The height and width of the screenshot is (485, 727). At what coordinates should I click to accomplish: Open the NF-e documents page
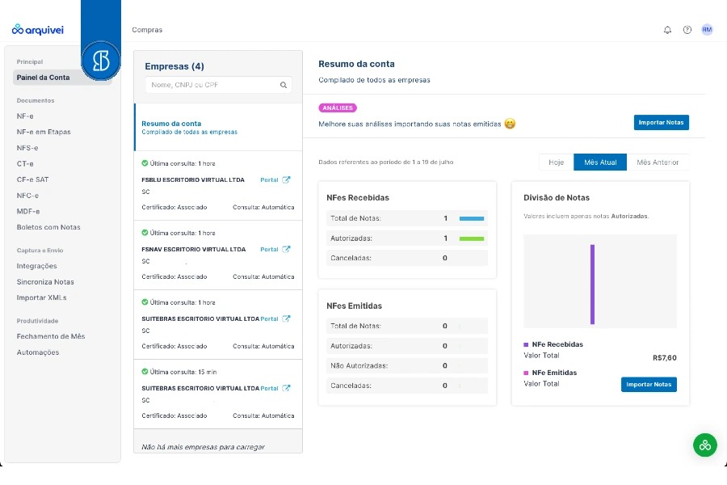[25, 116]
